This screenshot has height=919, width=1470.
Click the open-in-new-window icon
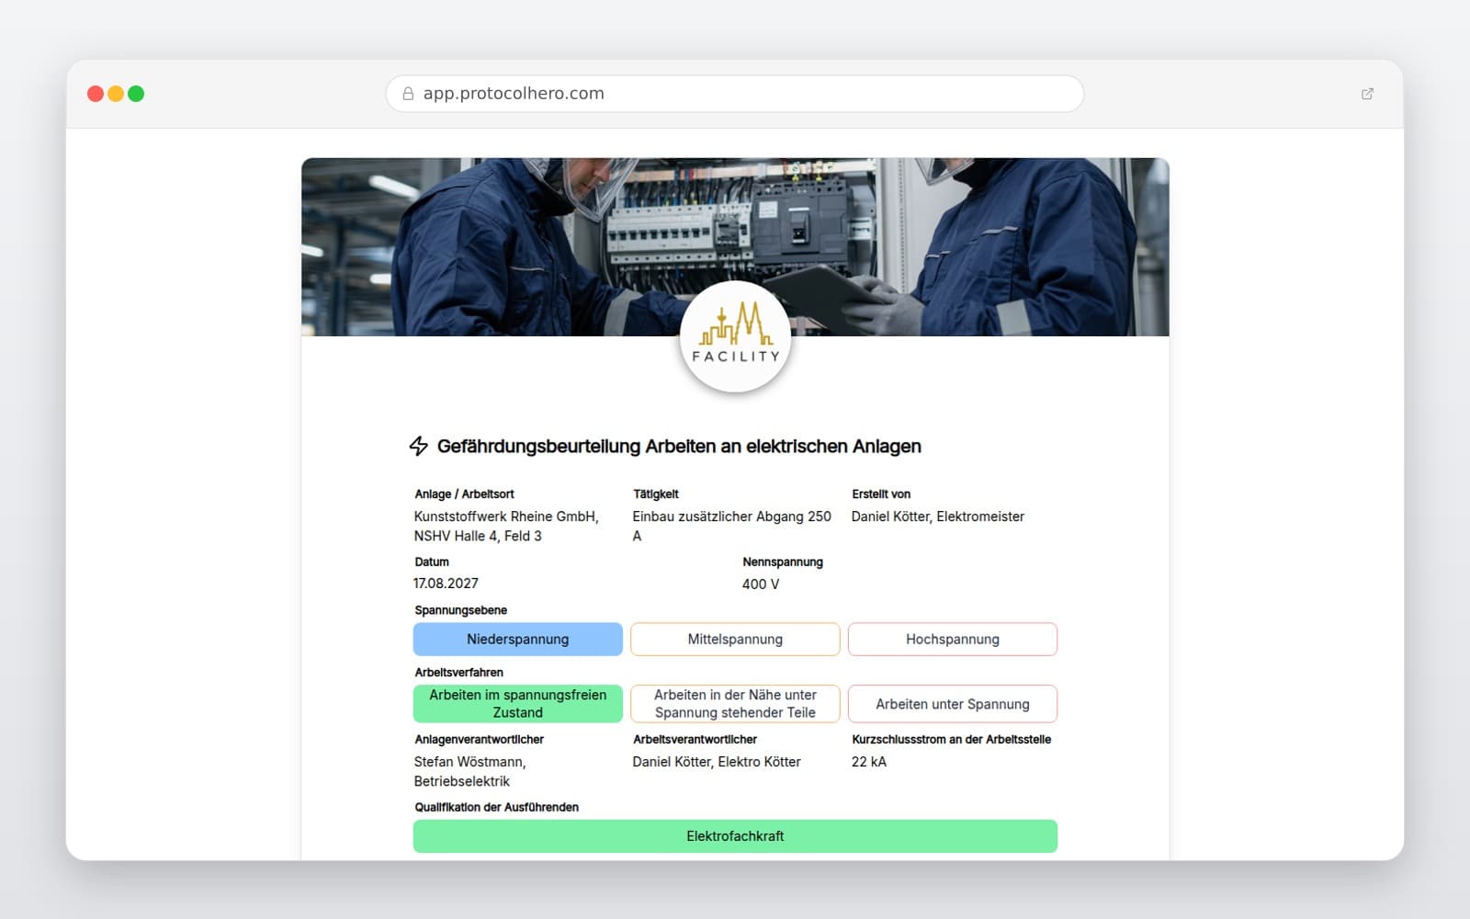point(1367,94)
